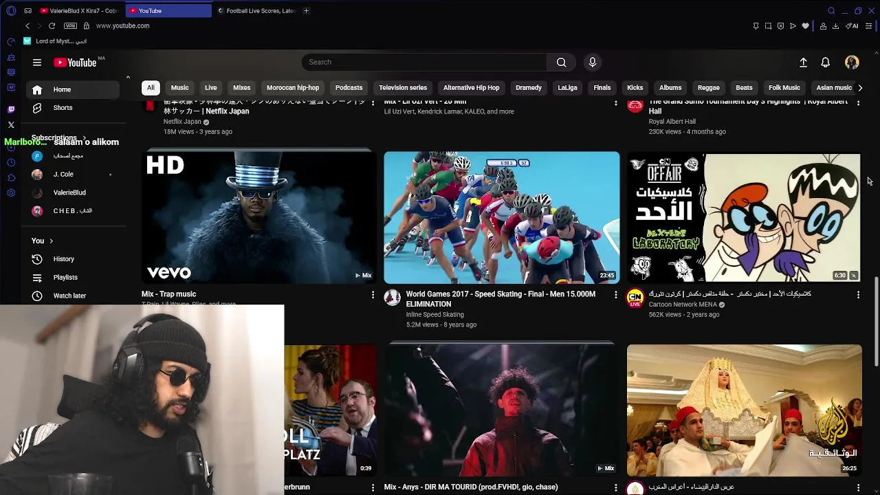Open the snapshot tool in address bar
The width and height of the screenshot is (880, 495).
[x=768, y=26]
